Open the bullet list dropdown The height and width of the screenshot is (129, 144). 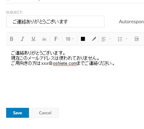(123, 39)
